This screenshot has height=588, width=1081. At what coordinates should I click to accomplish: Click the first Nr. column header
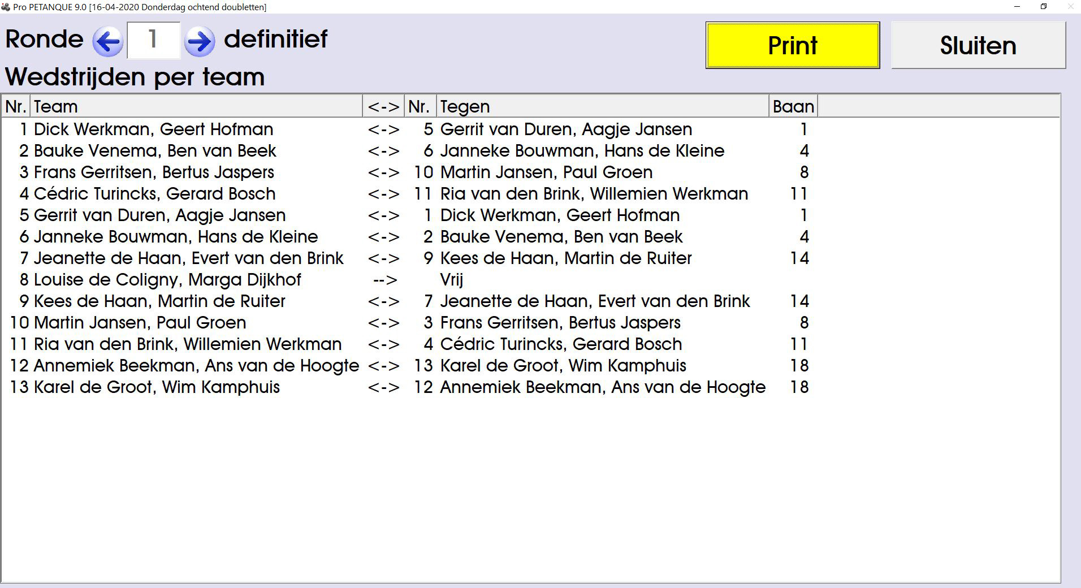point(16,106)
